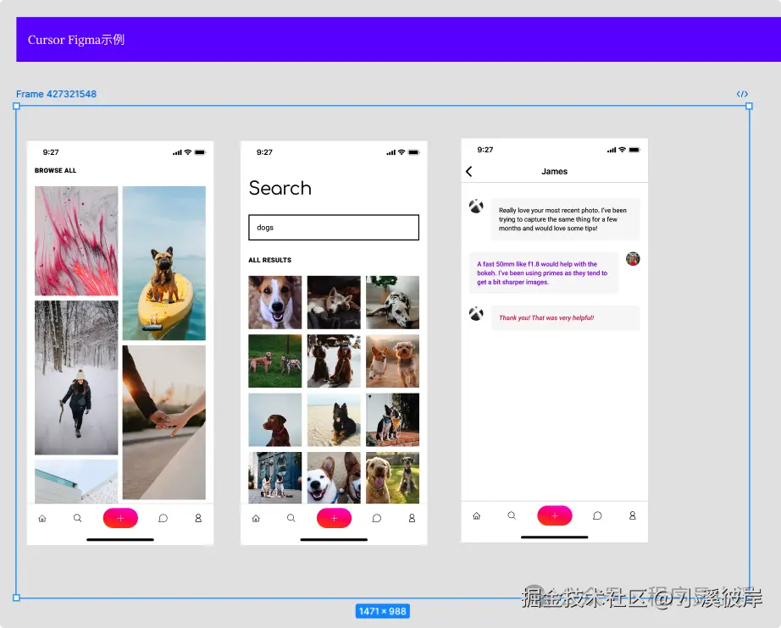Tap home icon in Search screen
781x628 pixels.
256,519
